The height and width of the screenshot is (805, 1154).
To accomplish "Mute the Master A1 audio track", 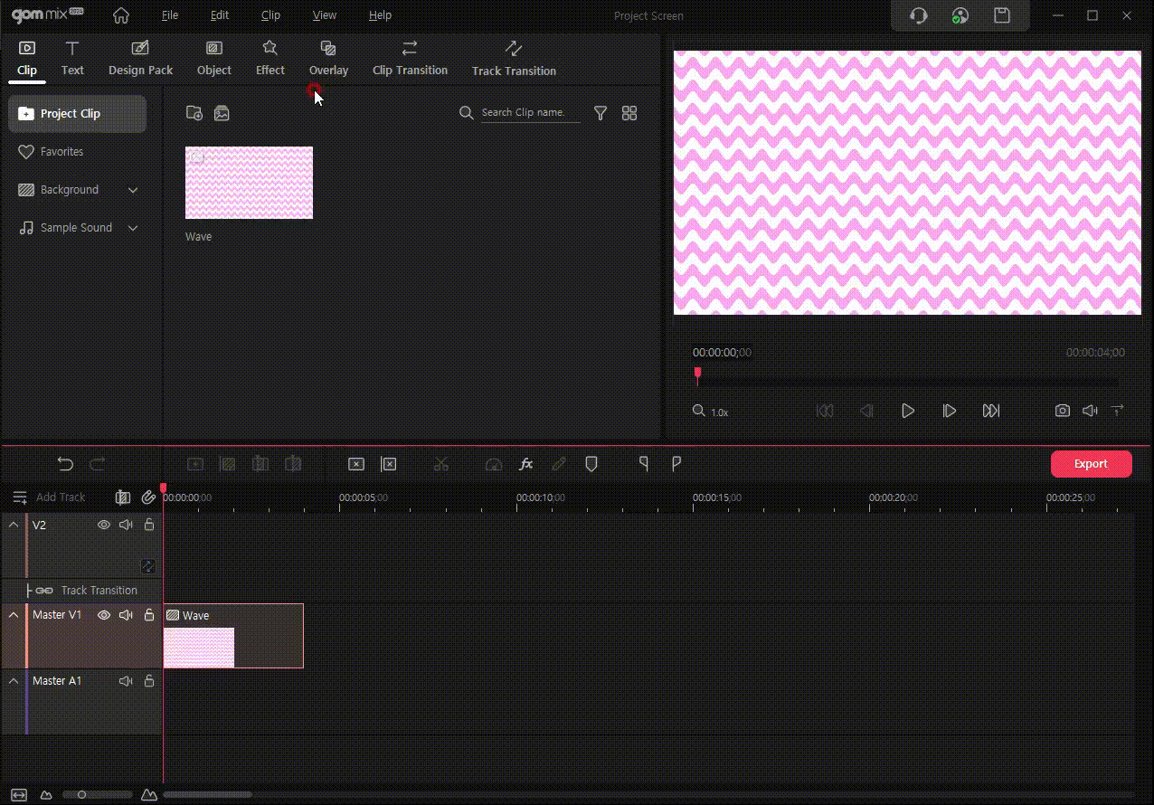I will (126, 681).
